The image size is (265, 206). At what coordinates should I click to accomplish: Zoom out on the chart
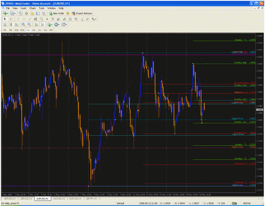pyautogui.click(x=29, y=25)
